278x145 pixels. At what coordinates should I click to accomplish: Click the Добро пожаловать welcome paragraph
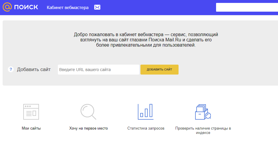(x=146, y=40)
